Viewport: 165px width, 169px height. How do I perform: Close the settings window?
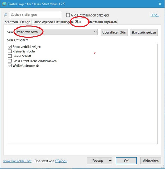click(x=160, y=4)
